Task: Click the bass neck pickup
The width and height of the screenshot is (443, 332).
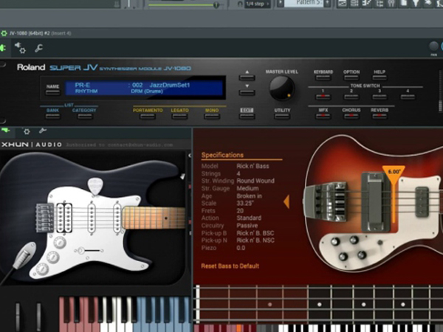Action: click(x=422, y=201)
